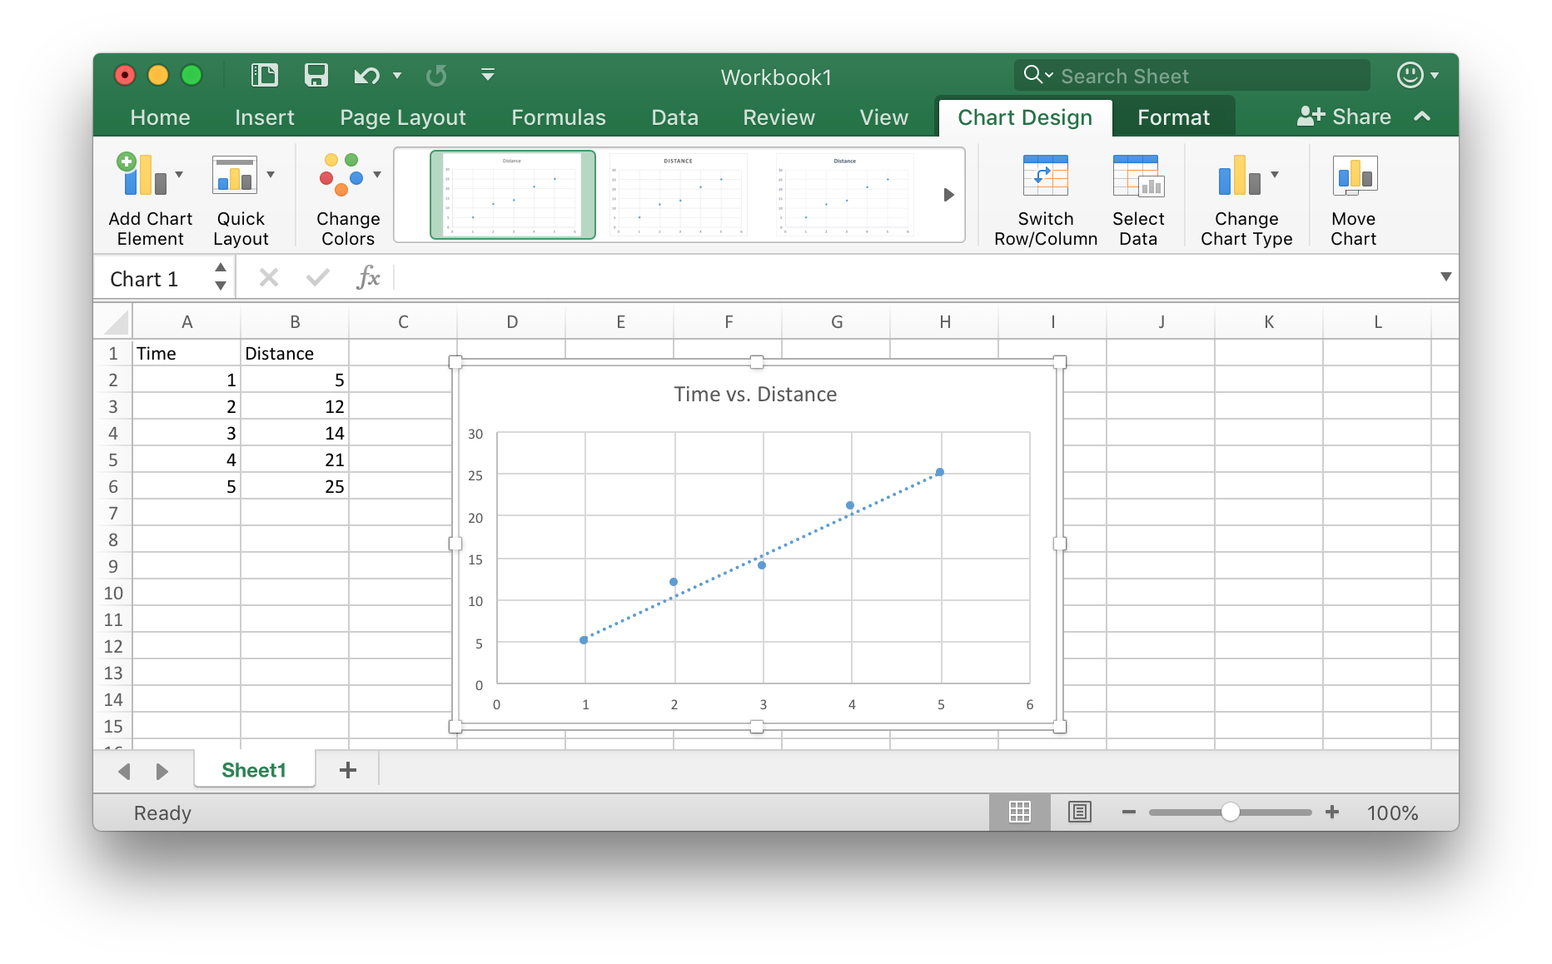
Task: Click the zoom slider handle
Action: [1231, 812]
